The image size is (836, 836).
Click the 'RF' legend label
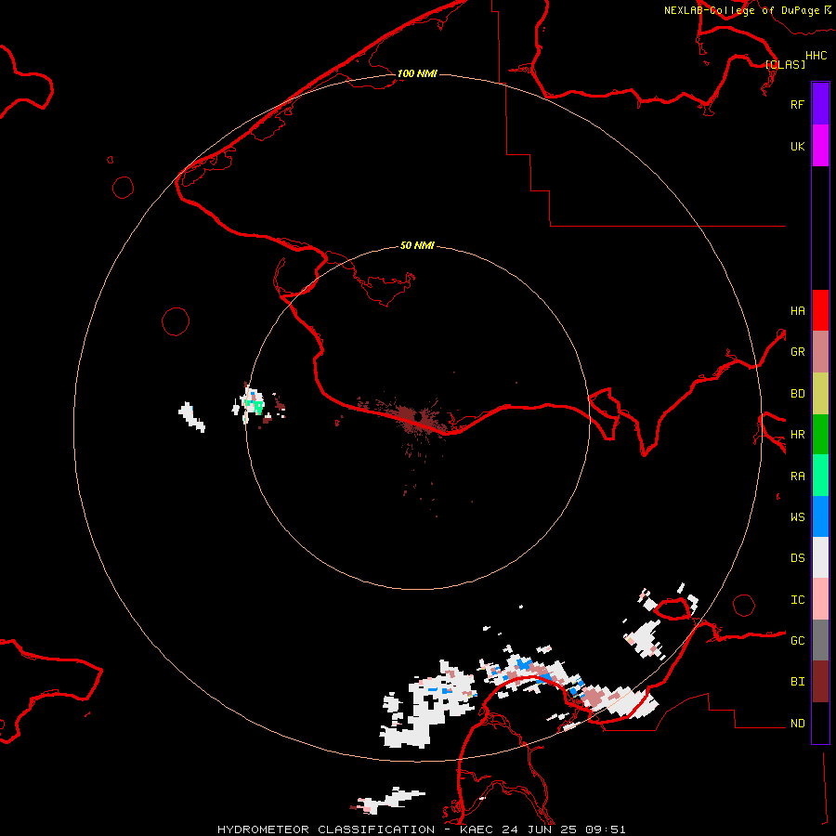(797, 104)
